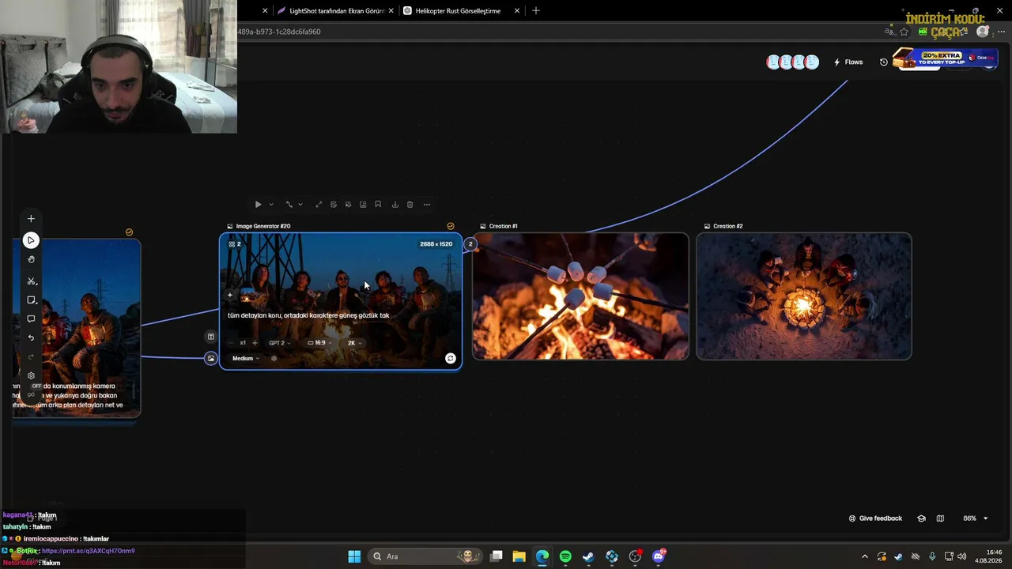Decrease image count with minus stepper
This screenshot has width=1012, height=569.
231,343
